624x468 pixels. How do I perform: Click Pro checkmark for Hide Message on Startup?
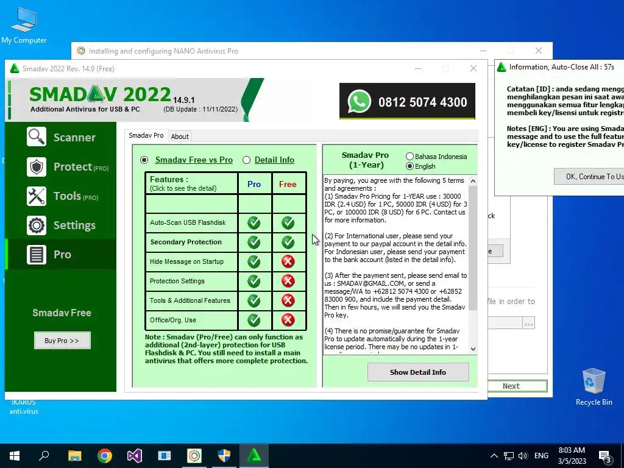[254, 261]
